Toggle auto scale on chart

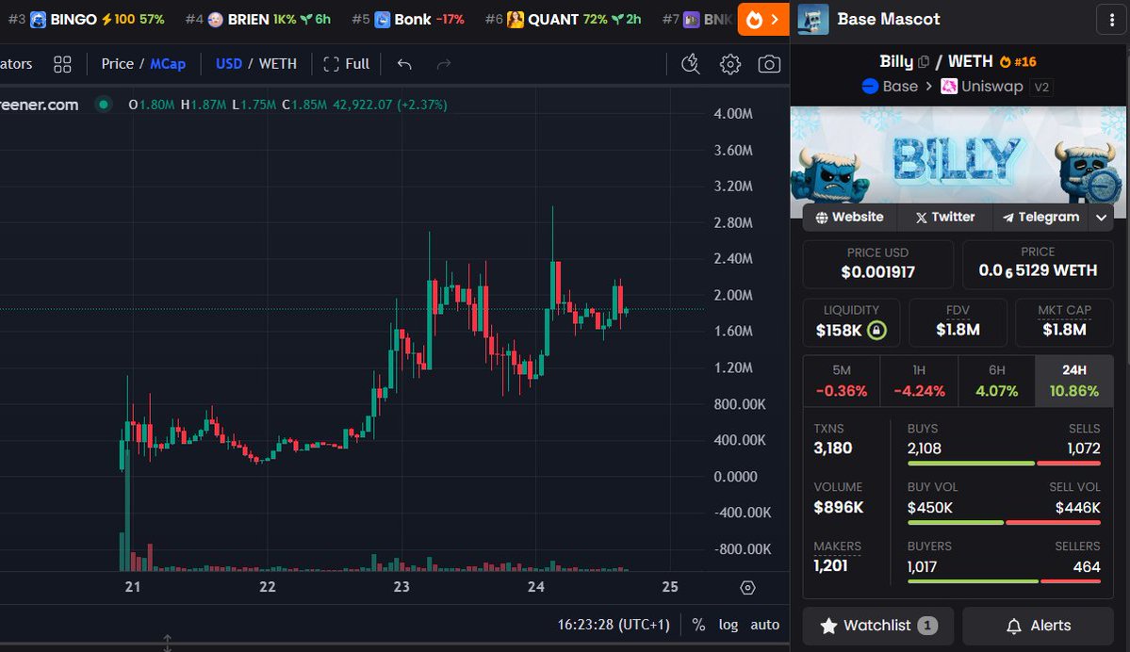coord(764,625)
